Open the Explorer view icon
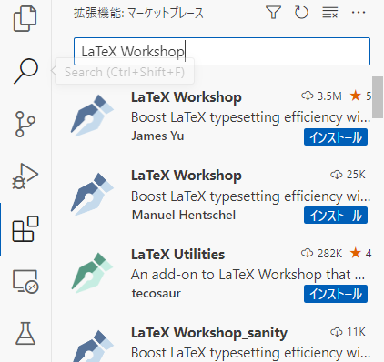This screenshot has height=362, width=384. [25, 19]
